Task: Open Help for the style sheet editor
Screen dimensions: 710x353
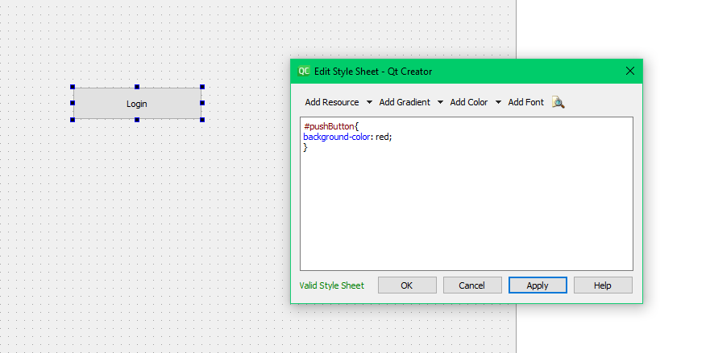Action: (603, 285)
